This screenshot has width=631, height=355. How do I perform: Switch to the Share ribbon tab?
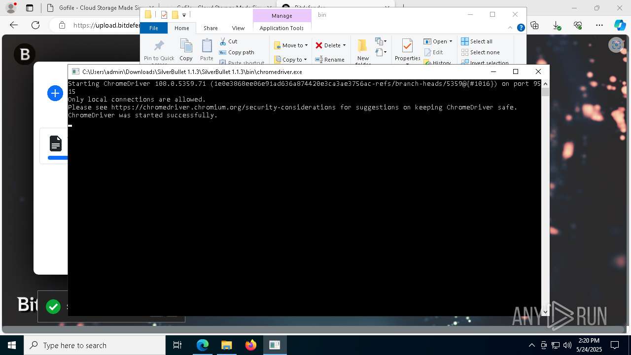tap(210, 28)
